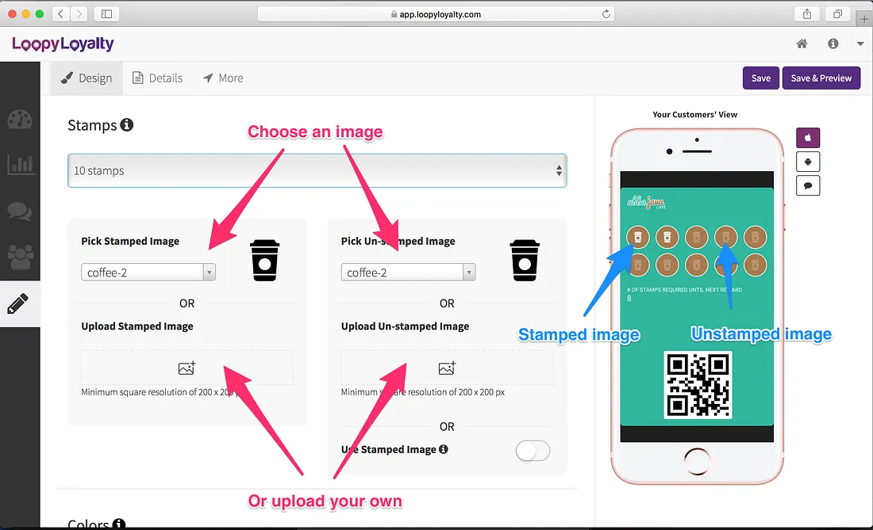Click the Stamps section heading
This screenshot has height=530, width=873.
pyautogui.click(x=92, y=125)
